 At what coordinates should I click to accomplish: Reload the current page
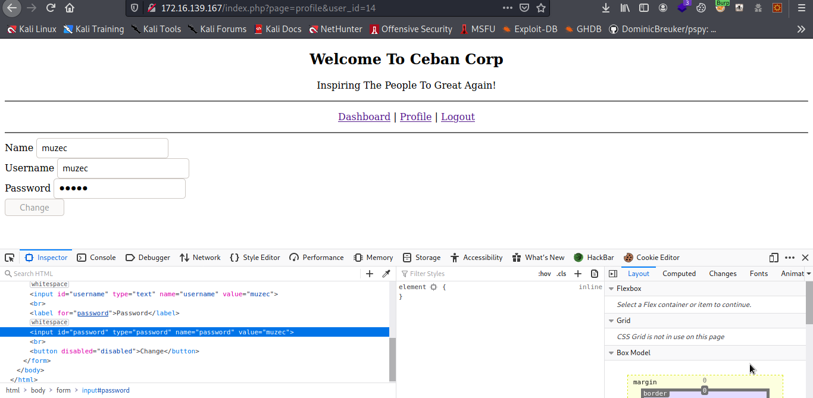[x=51, y=8]
